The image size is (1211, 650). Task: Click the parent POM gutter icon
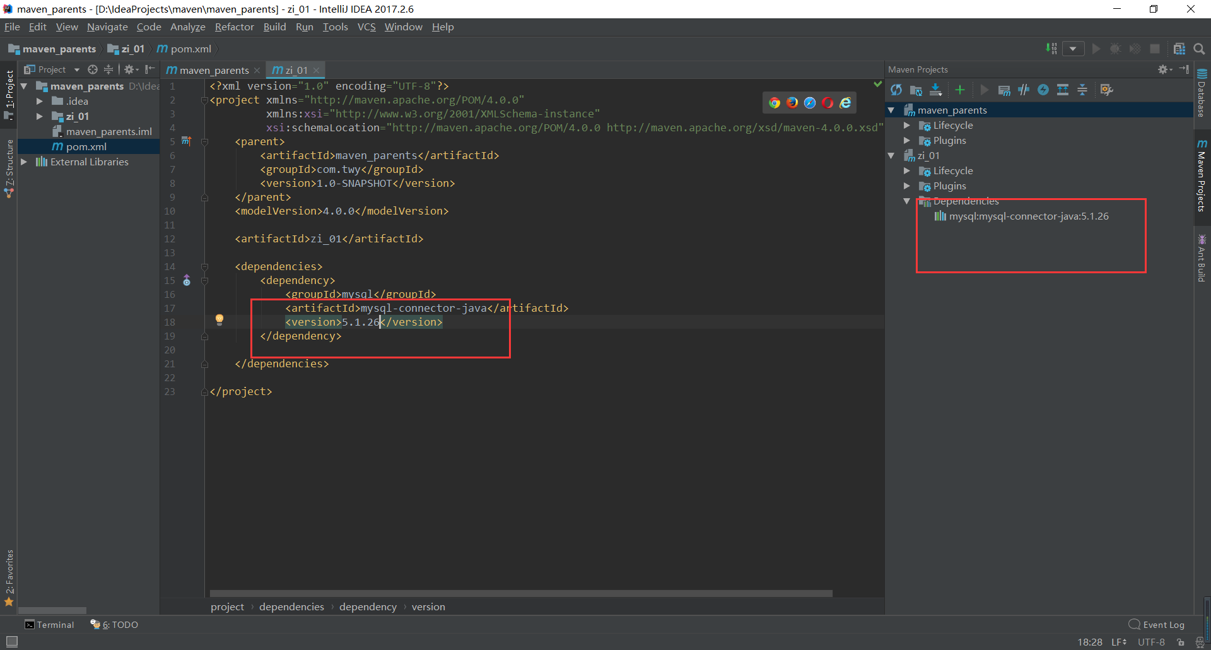186,141
